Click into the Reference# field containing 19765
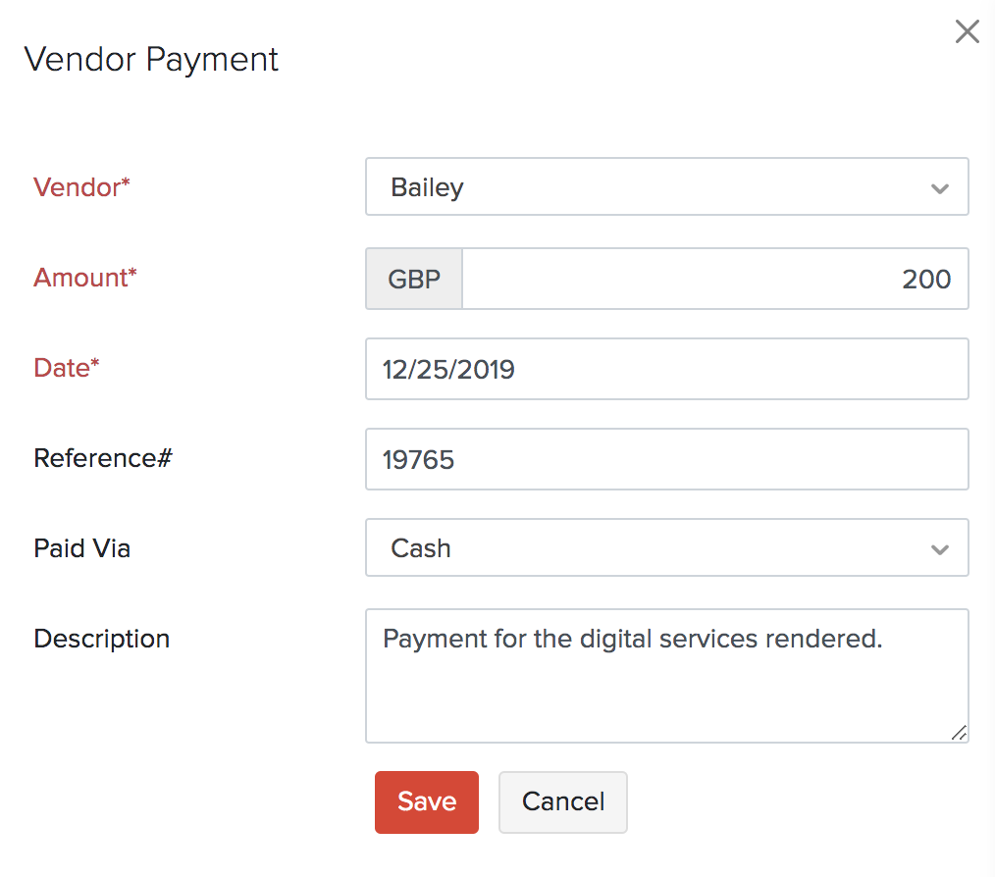This screenshot has height=877, width=995. [666, 459]
